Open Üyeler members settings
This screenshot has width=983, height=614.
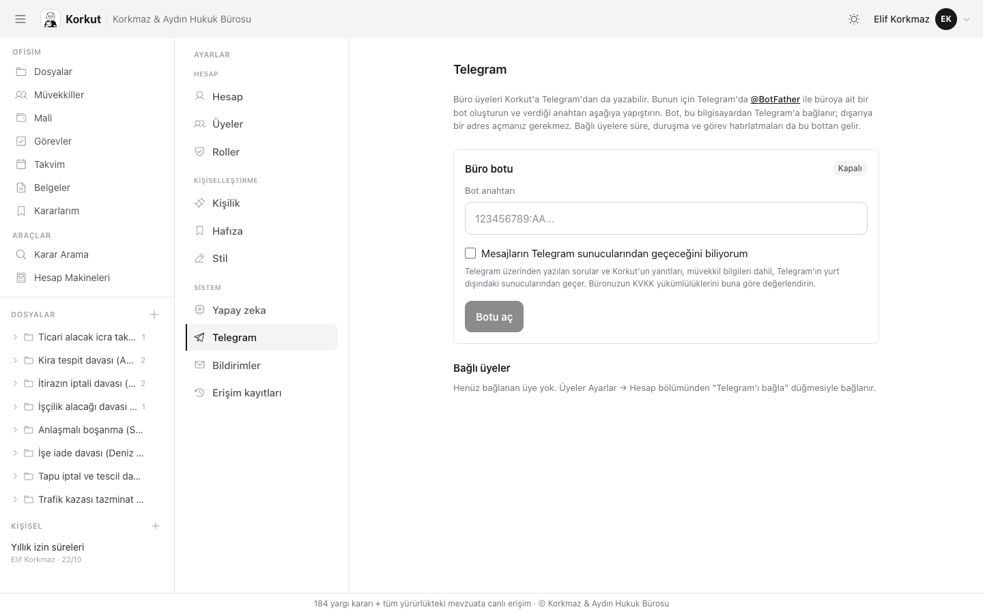point(261,124)
